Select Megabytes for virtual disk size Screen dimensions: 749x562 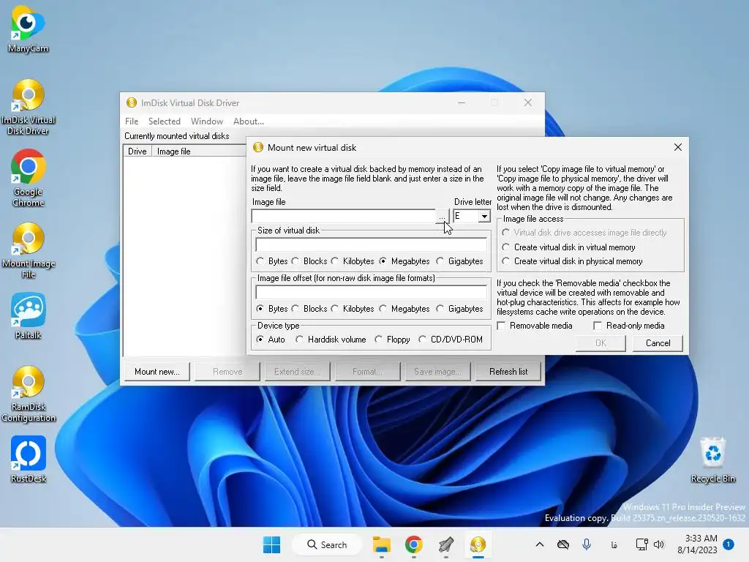point(404,261)
